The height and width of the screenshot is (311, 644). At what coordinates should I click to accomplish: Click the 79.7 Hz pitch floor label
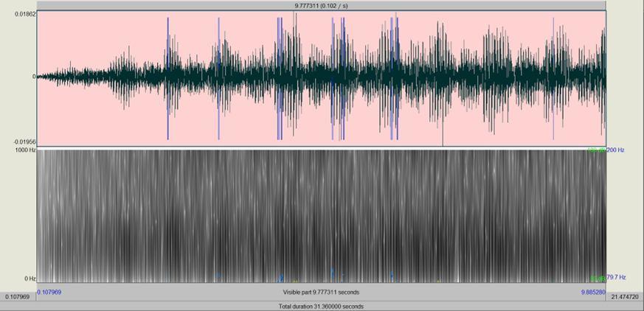coord(616,277)
